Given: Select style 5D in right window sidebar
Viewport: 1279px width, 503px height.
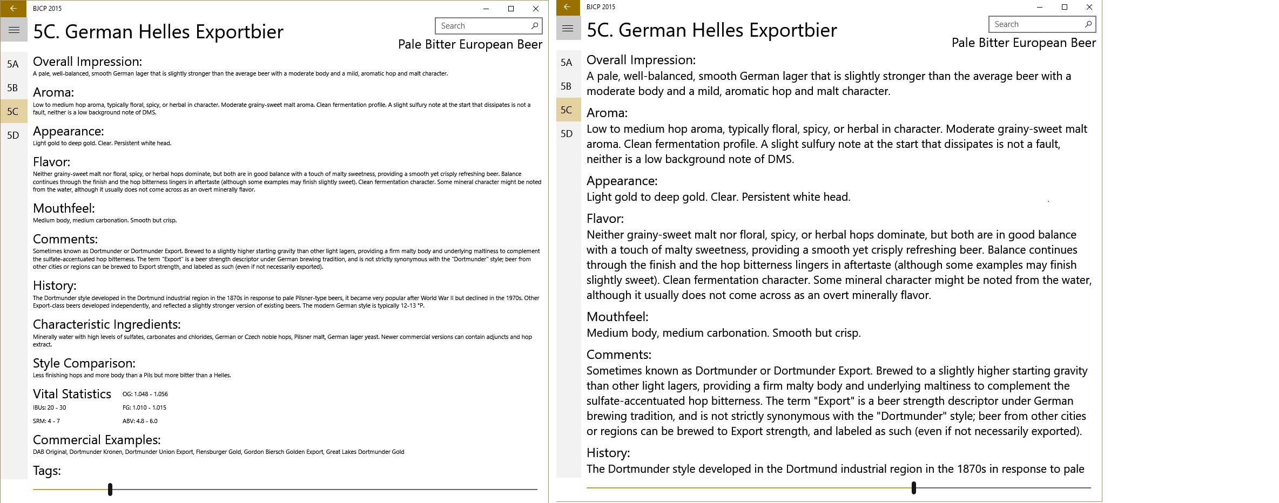Looking at the screenshot, I should 567,134.
